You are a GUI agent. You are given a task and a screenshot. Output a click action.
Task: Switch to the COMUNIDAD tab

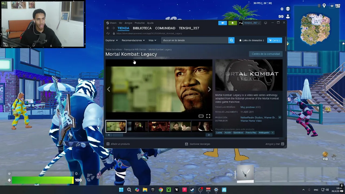tap(165, 28)
